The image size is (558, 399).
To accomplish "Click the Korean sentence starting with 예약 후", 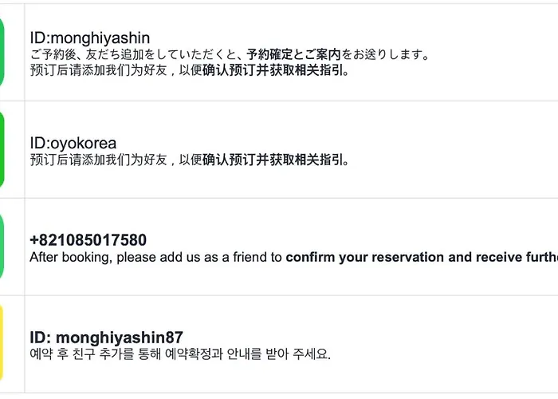I will 180,354.
